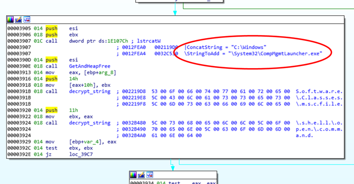Click the node color icon in the main block
Screen dimensions: 354x184
pos(10,20)
